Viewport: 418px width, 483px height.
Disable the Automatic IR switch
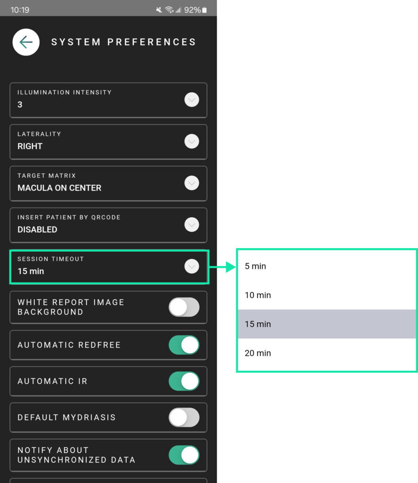pos(184,381)
